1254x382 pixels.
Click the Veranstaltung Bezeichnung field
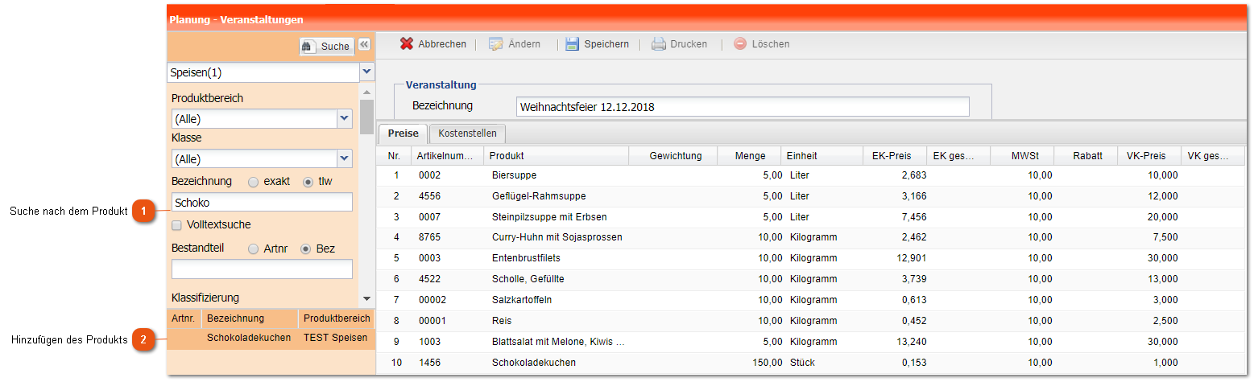click(743, 107)
